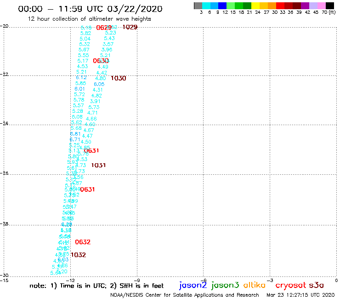Click the '70 (ft)' legend label
Image resolution: width=340 pixels, height=299 pixels.
click(x=329, y=12)
